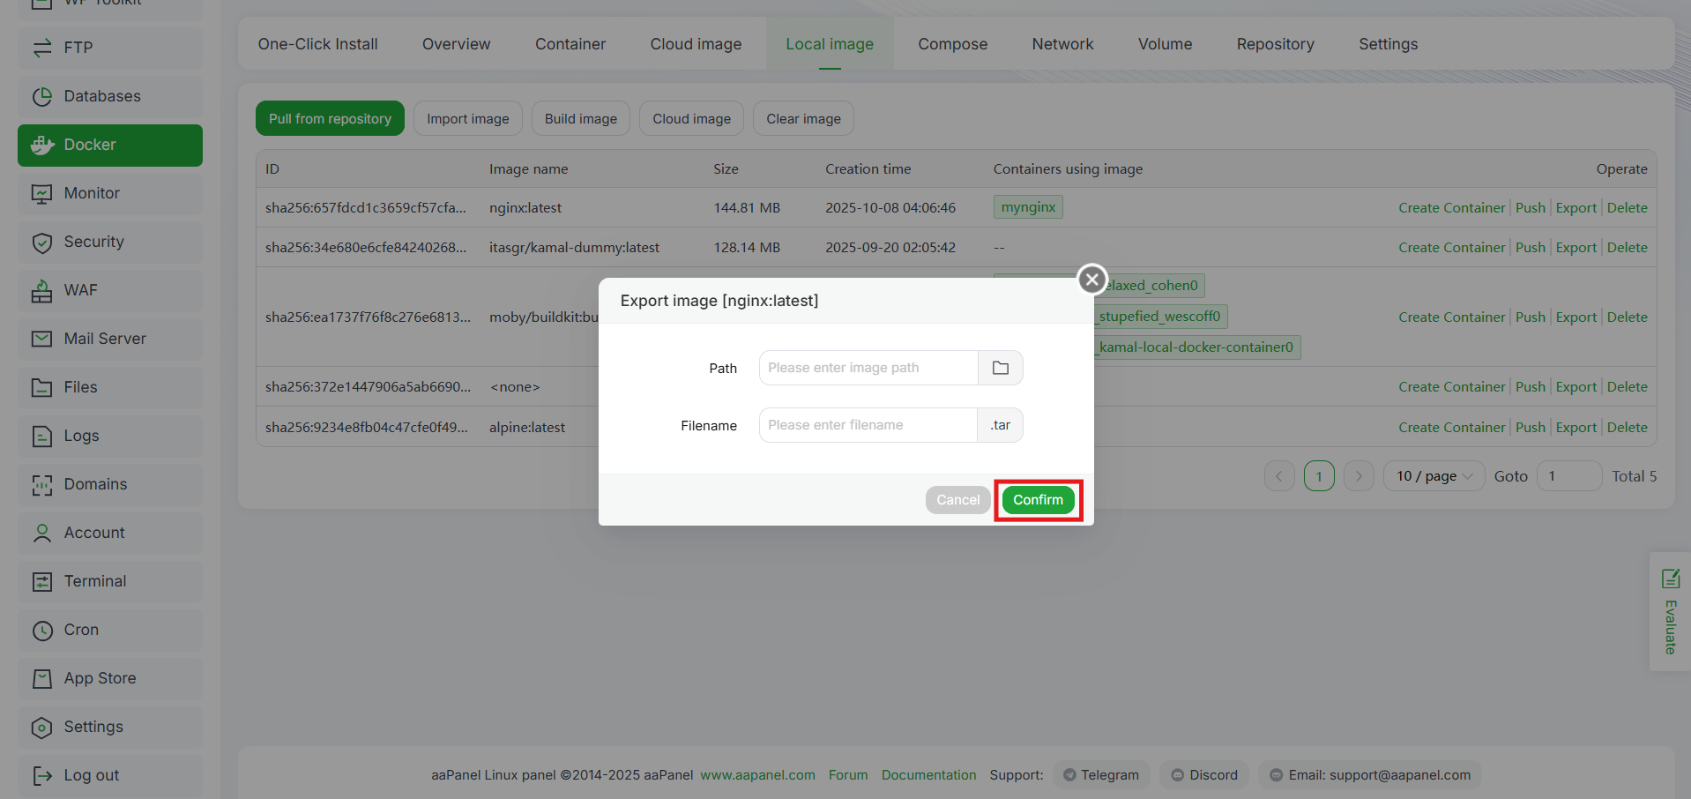Click Create Container for nginx:latest
The width and height of the screenshot is (1691, 799).
(x=1451, y=208)
